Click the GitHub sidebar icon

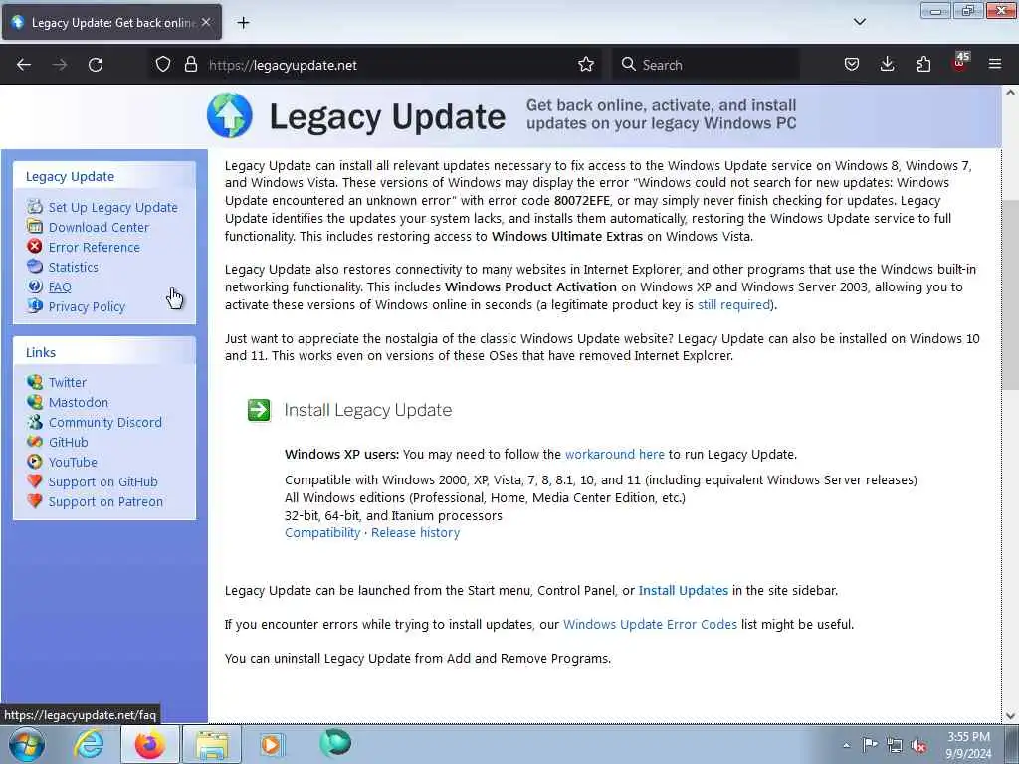[35, 442]
